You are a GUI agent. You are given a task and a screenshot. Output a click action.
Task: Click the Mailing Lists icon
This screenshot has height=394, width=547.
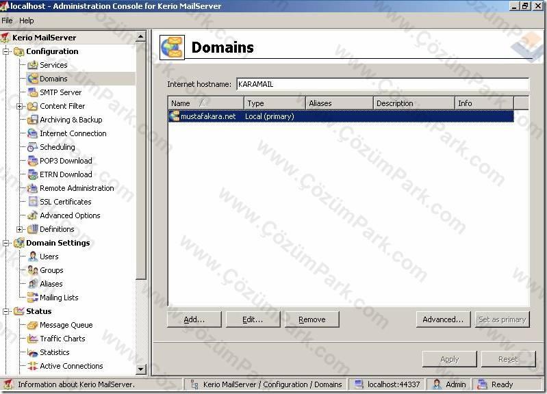pos(32,298)
